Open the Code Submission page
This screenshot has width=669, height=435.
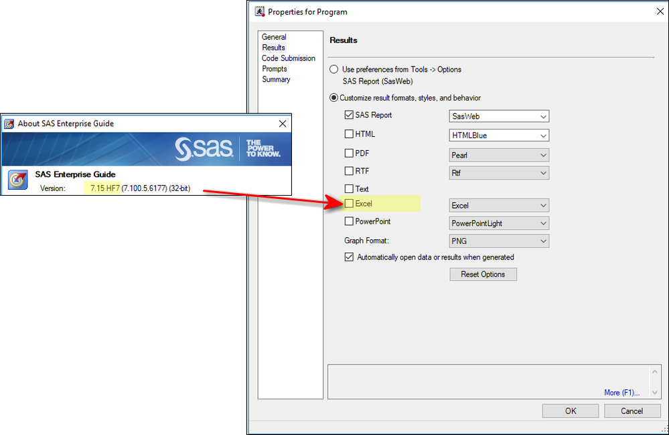point(289,58)
